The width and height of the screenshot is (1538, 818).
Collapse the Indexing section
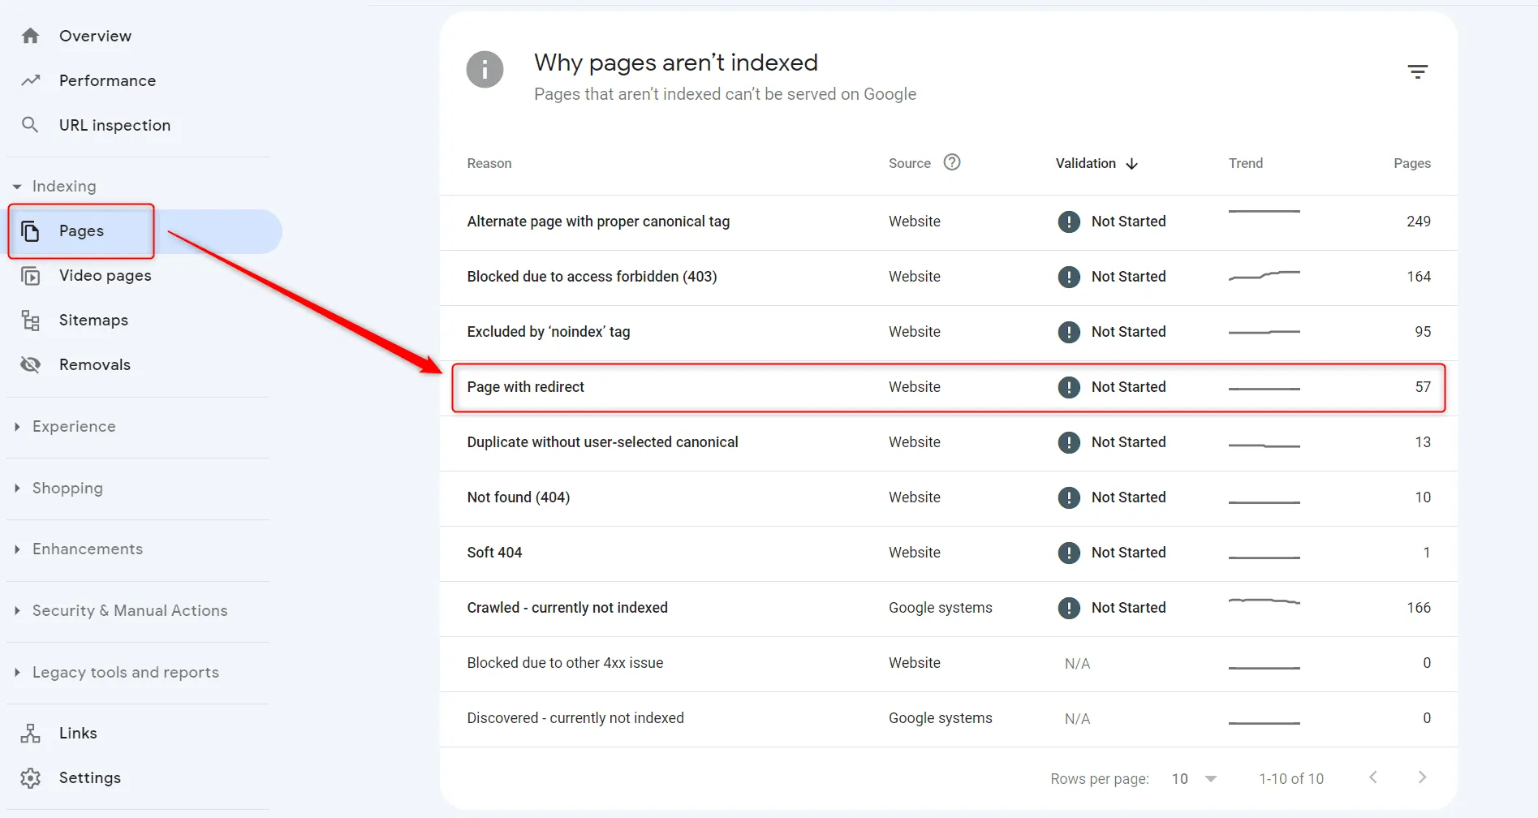[17, 187]
